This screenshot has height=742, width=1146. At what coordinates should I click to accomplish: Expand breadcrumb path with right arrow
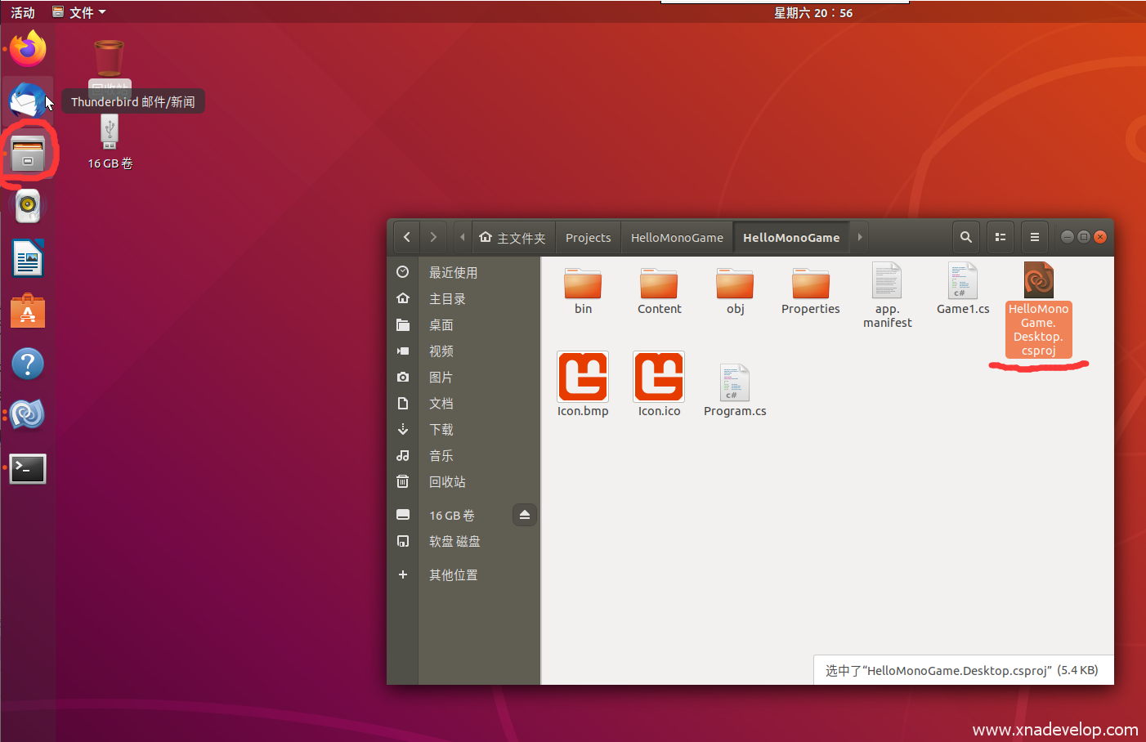[x=859, y=237]
